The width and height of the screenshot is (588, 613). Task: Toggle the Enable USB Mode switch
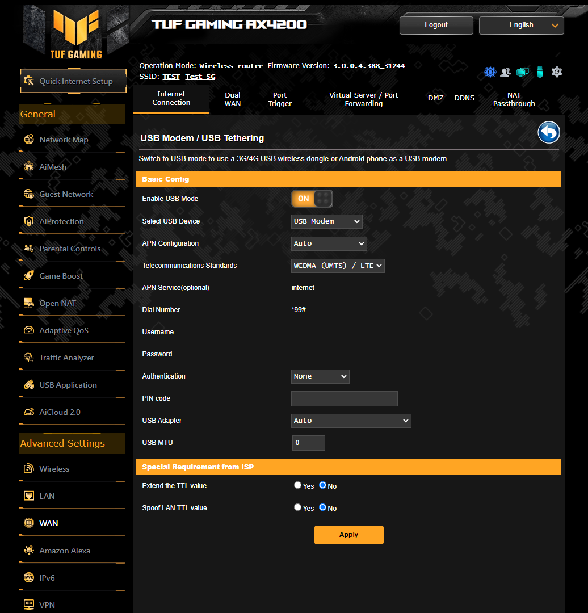coord(312,199)
